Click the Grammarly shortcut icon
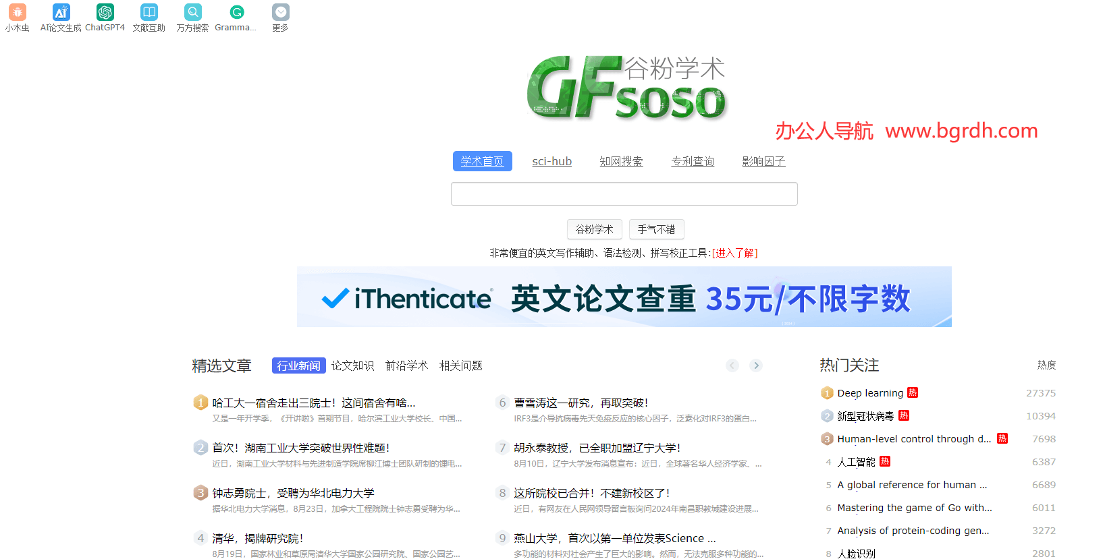Image resolution: width=1105 pixels, height=559 pixels. coord(236,12)
